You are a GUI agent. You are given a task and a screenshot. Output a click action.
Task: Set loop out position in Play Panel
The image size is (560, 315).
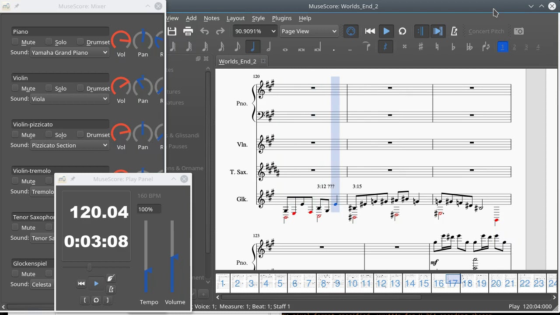point(108,300)
